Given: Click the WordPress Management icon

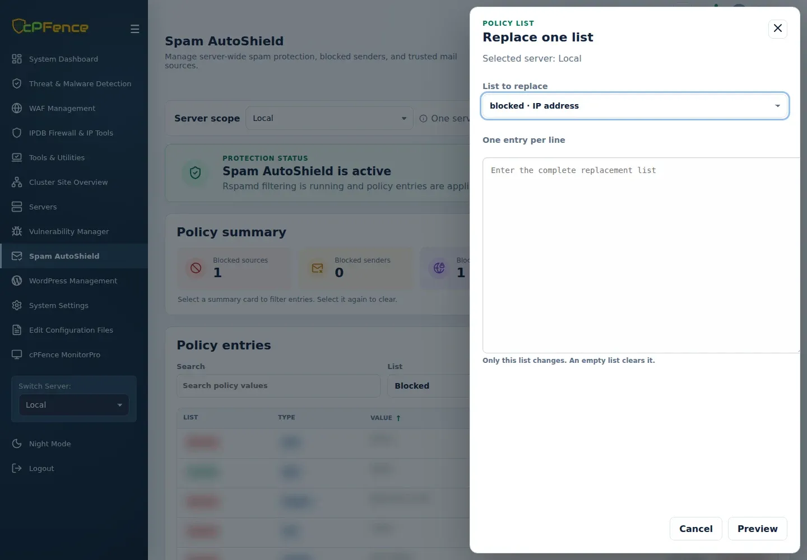Looking at the screenshot, I should pos(17,281).
